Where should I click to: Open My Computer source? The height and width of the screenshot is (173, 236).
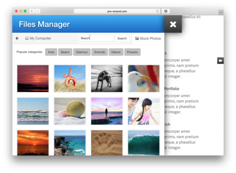[38, 38]
